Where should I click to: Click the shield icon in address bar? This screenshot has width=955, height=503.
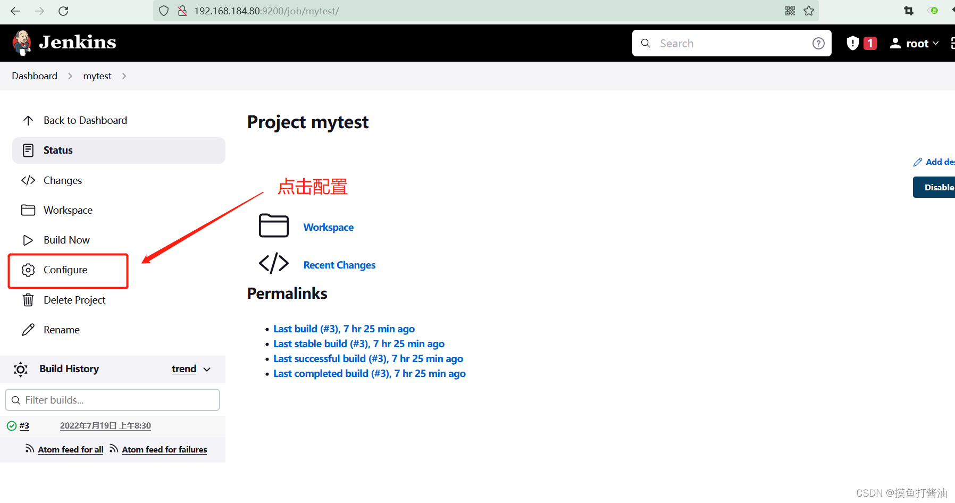[x=164, y=11]
